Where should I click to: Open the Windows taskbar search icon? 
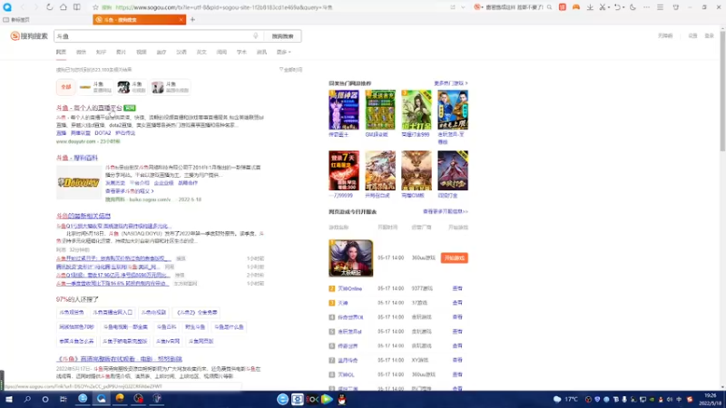[27, 399]
